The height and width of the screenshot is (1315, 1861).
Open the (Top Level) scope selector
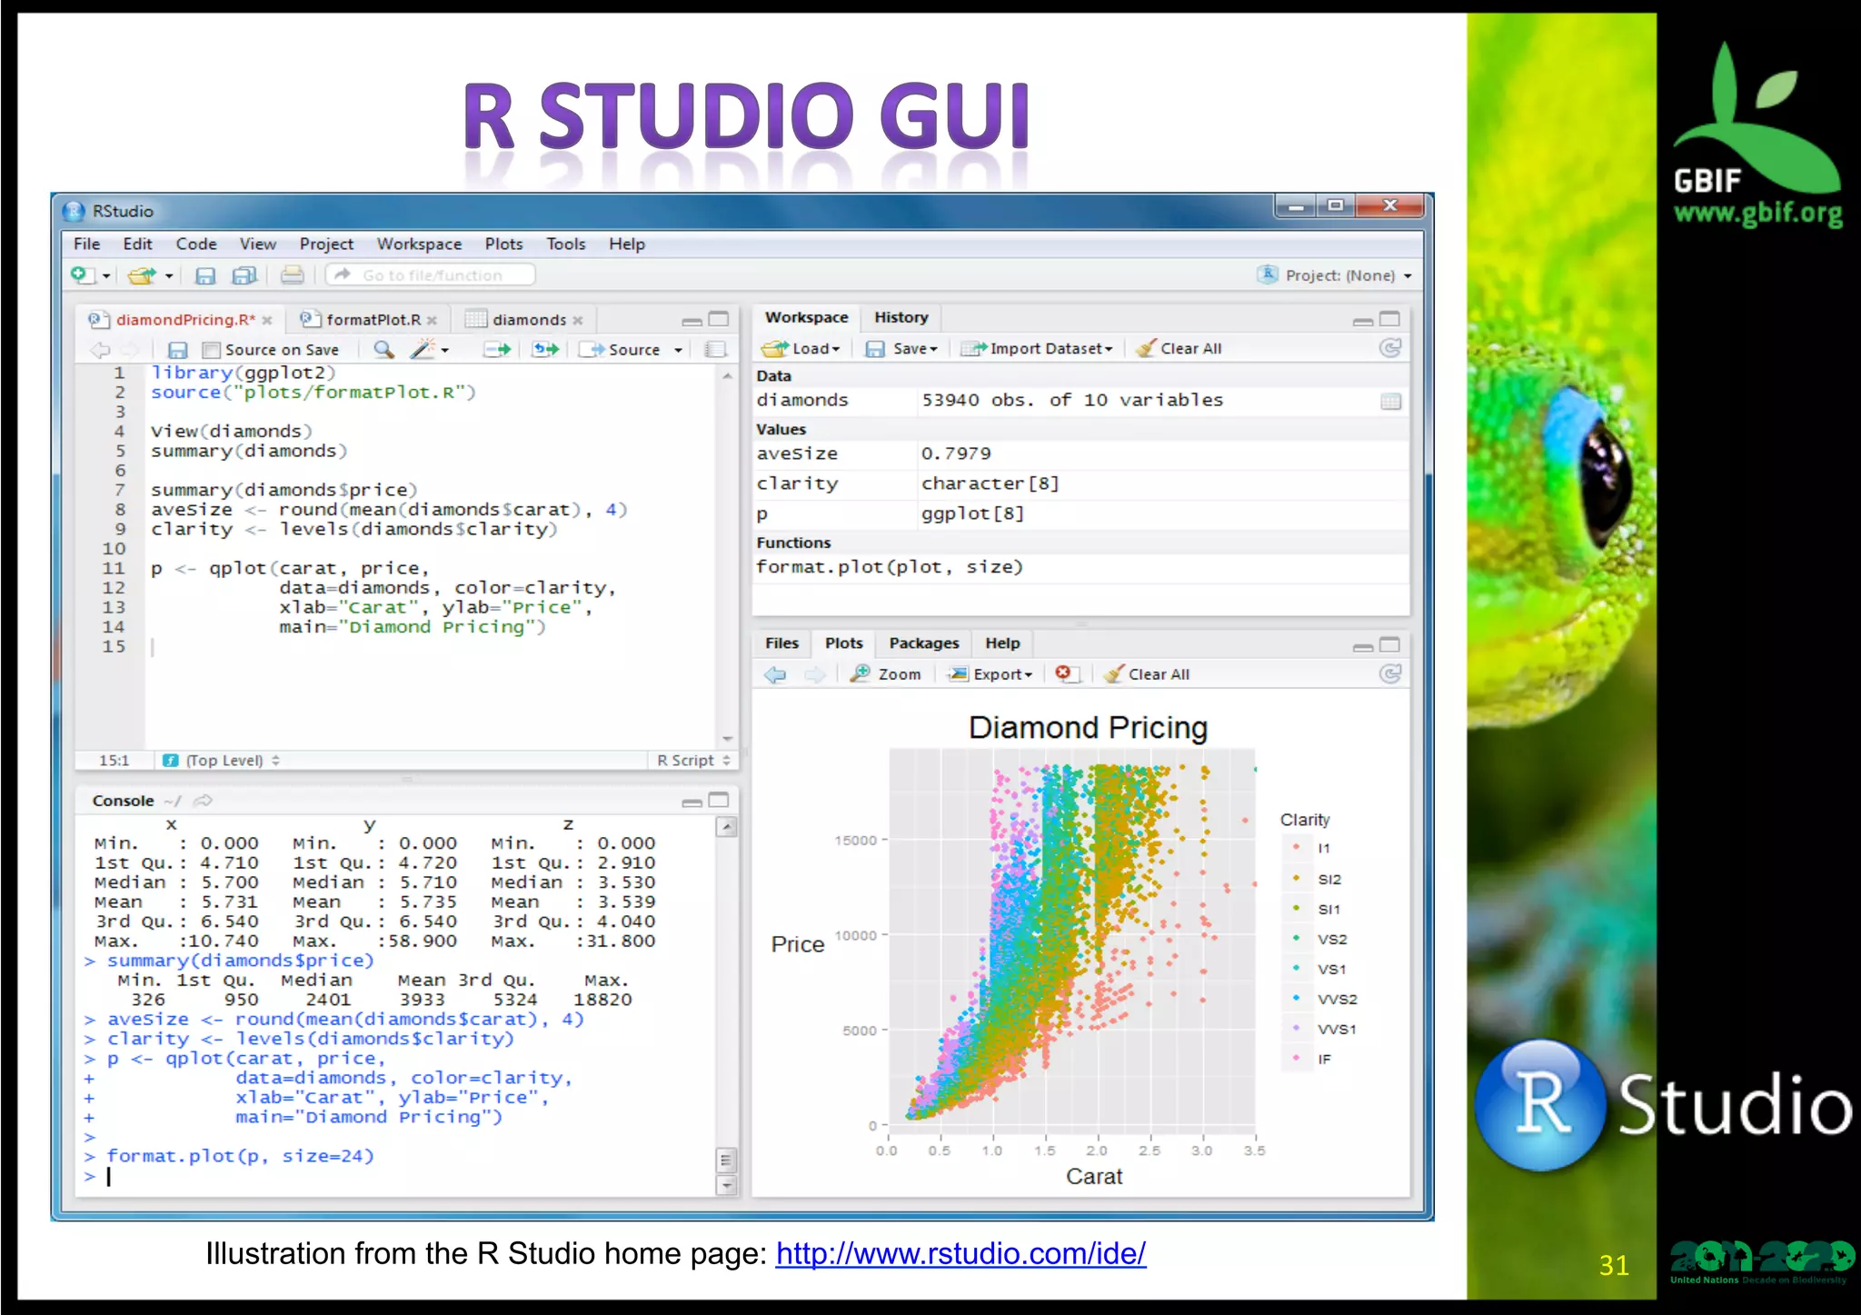tap(222, 761)
